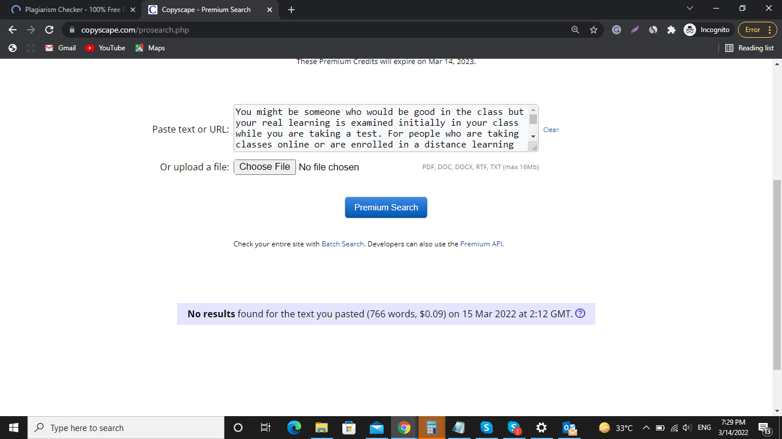Viewport: 782px width, 439px height.
Task: Open the Windows Start menu
Action: [x=14, y=428]
